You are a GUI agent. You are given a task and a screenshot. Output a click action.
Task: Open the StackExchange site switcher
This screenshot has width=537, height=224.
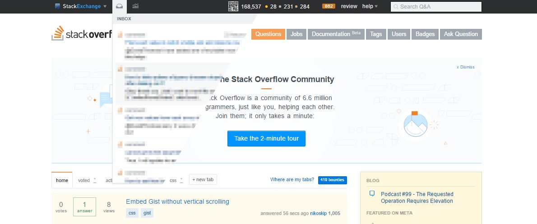(x=81, y=6)
